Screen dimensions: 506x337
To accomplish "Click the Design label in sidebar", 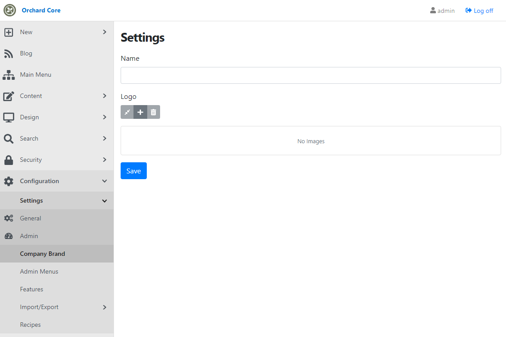I will click(29, 117).
